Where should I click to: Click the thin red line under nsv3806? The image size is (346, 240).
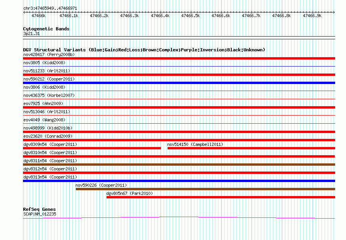pos(179,91)
